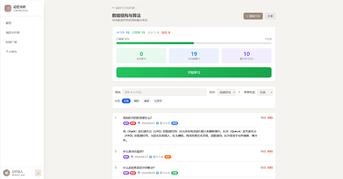The height and width of the screenshot is (179, 343).
Task: Click the 今日待复习 stat tile showing 19
Action: click(x=194, y=56)
